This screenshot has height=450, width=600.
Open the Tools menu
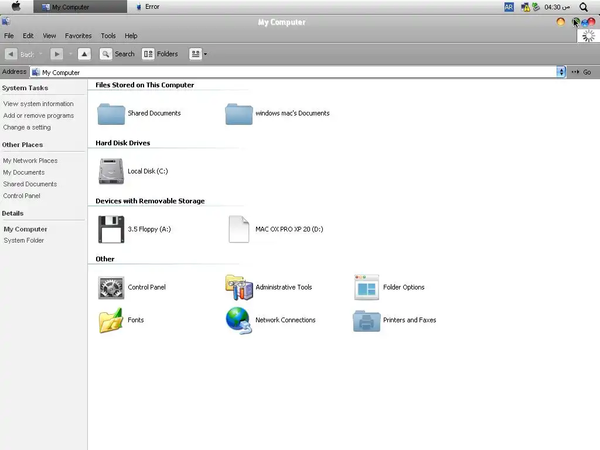[108, 36]
